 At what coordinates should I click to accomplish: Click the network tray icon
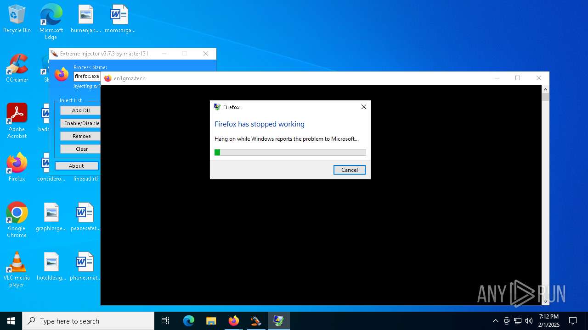tap(518, 321)
